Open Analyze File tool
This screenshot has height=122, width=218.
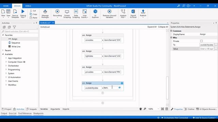pyautogui.click(x=123, y=14)
